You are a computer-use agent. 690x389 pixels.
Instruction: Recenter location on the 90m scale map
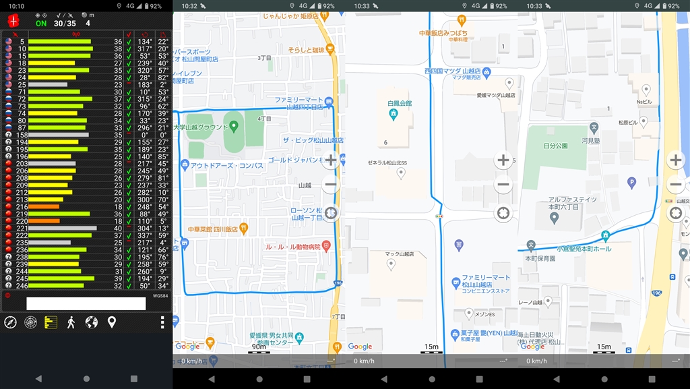(x=331, y=214)
